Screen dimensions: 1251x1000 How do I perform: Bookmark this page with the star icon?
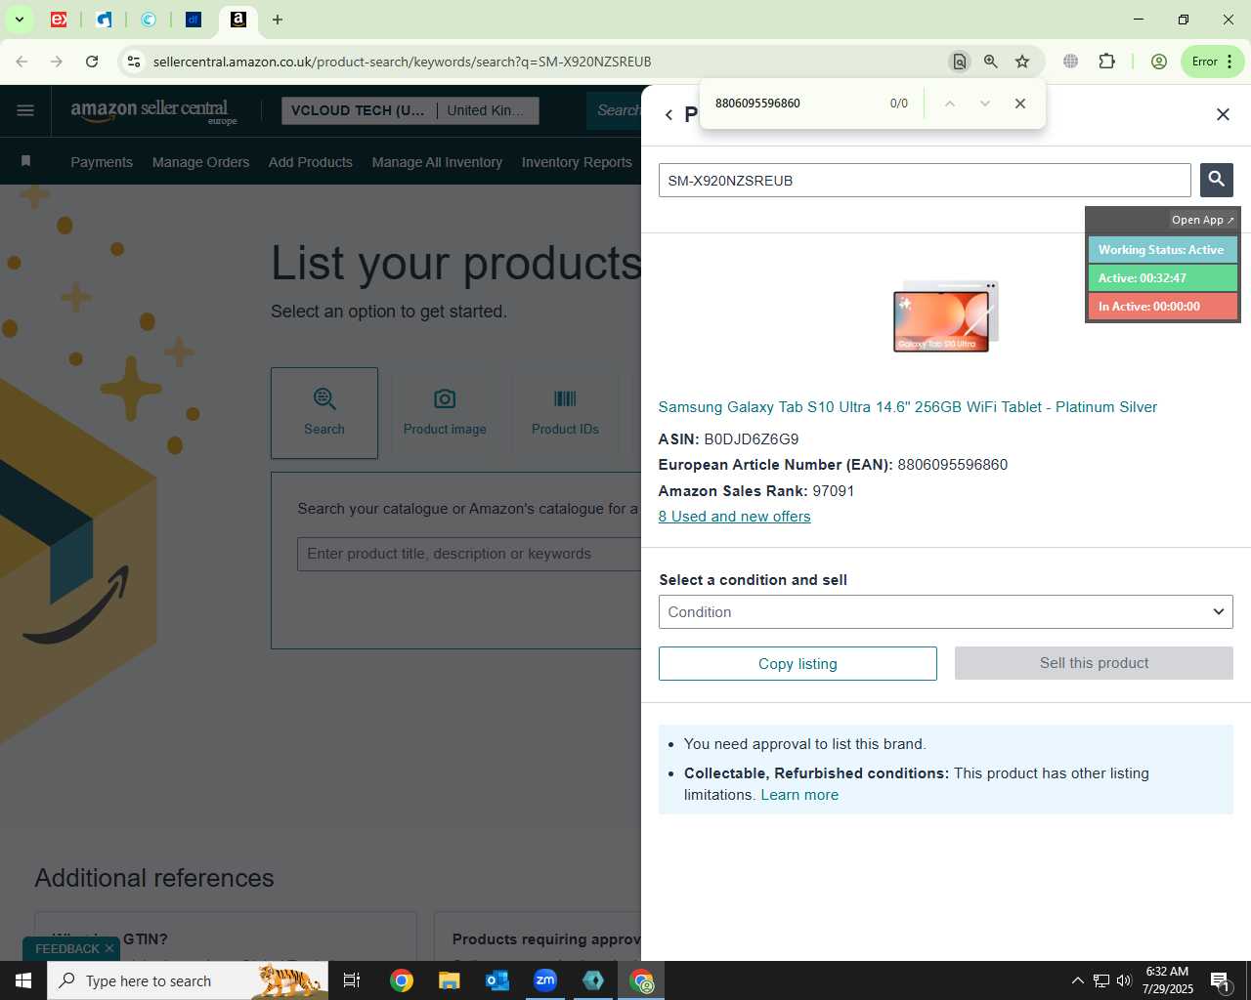tap(1022, 62)
